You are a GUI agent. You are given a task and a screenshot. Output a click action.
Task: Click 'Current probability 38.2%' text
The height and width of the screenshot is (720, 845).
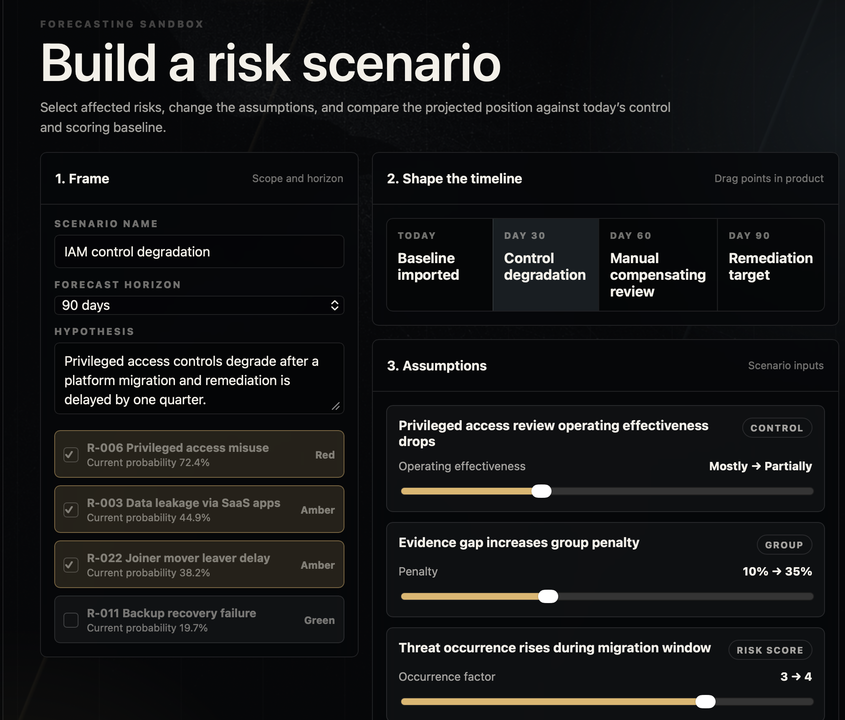(148, 573)
